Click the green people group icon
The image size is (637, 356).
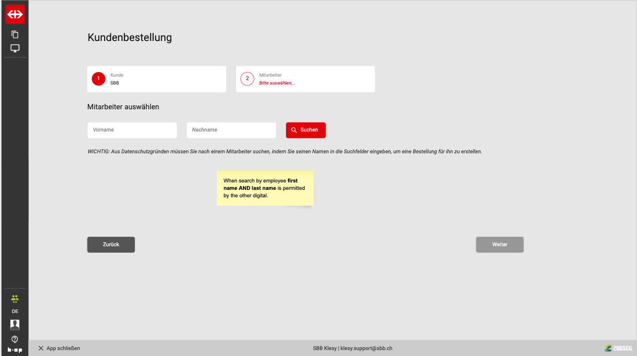(x=15, y=299)
